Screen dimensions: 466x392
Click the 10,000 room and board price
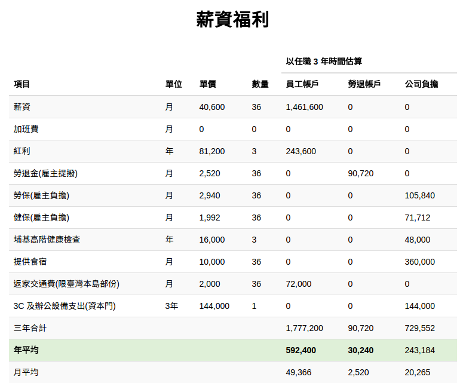[212, 262]
